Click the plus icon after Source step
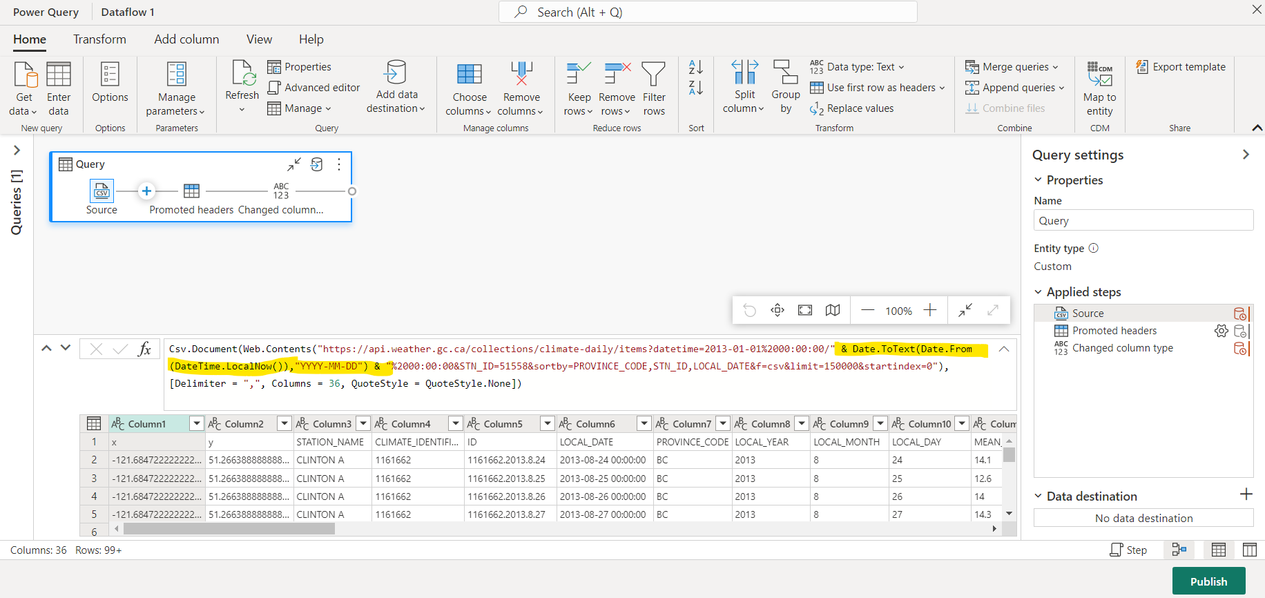 click(146, 191)
